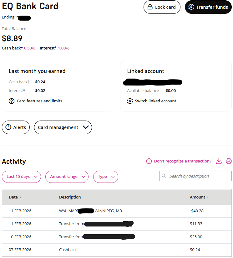Open the Alerts button
This screenshot has height=258, width=233.
16,127
